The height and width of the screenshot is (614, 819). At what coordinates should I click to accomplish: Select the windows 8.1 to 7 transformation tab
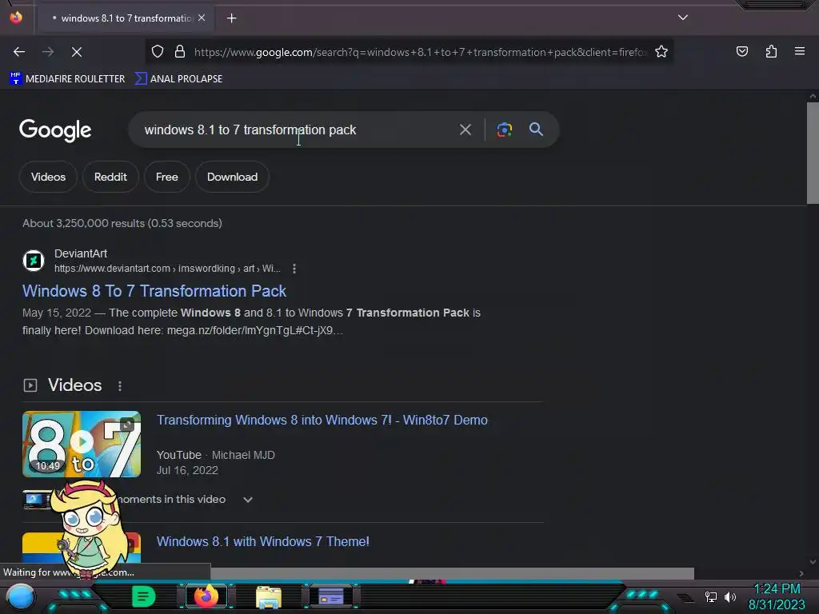click(x=124, y=18)
